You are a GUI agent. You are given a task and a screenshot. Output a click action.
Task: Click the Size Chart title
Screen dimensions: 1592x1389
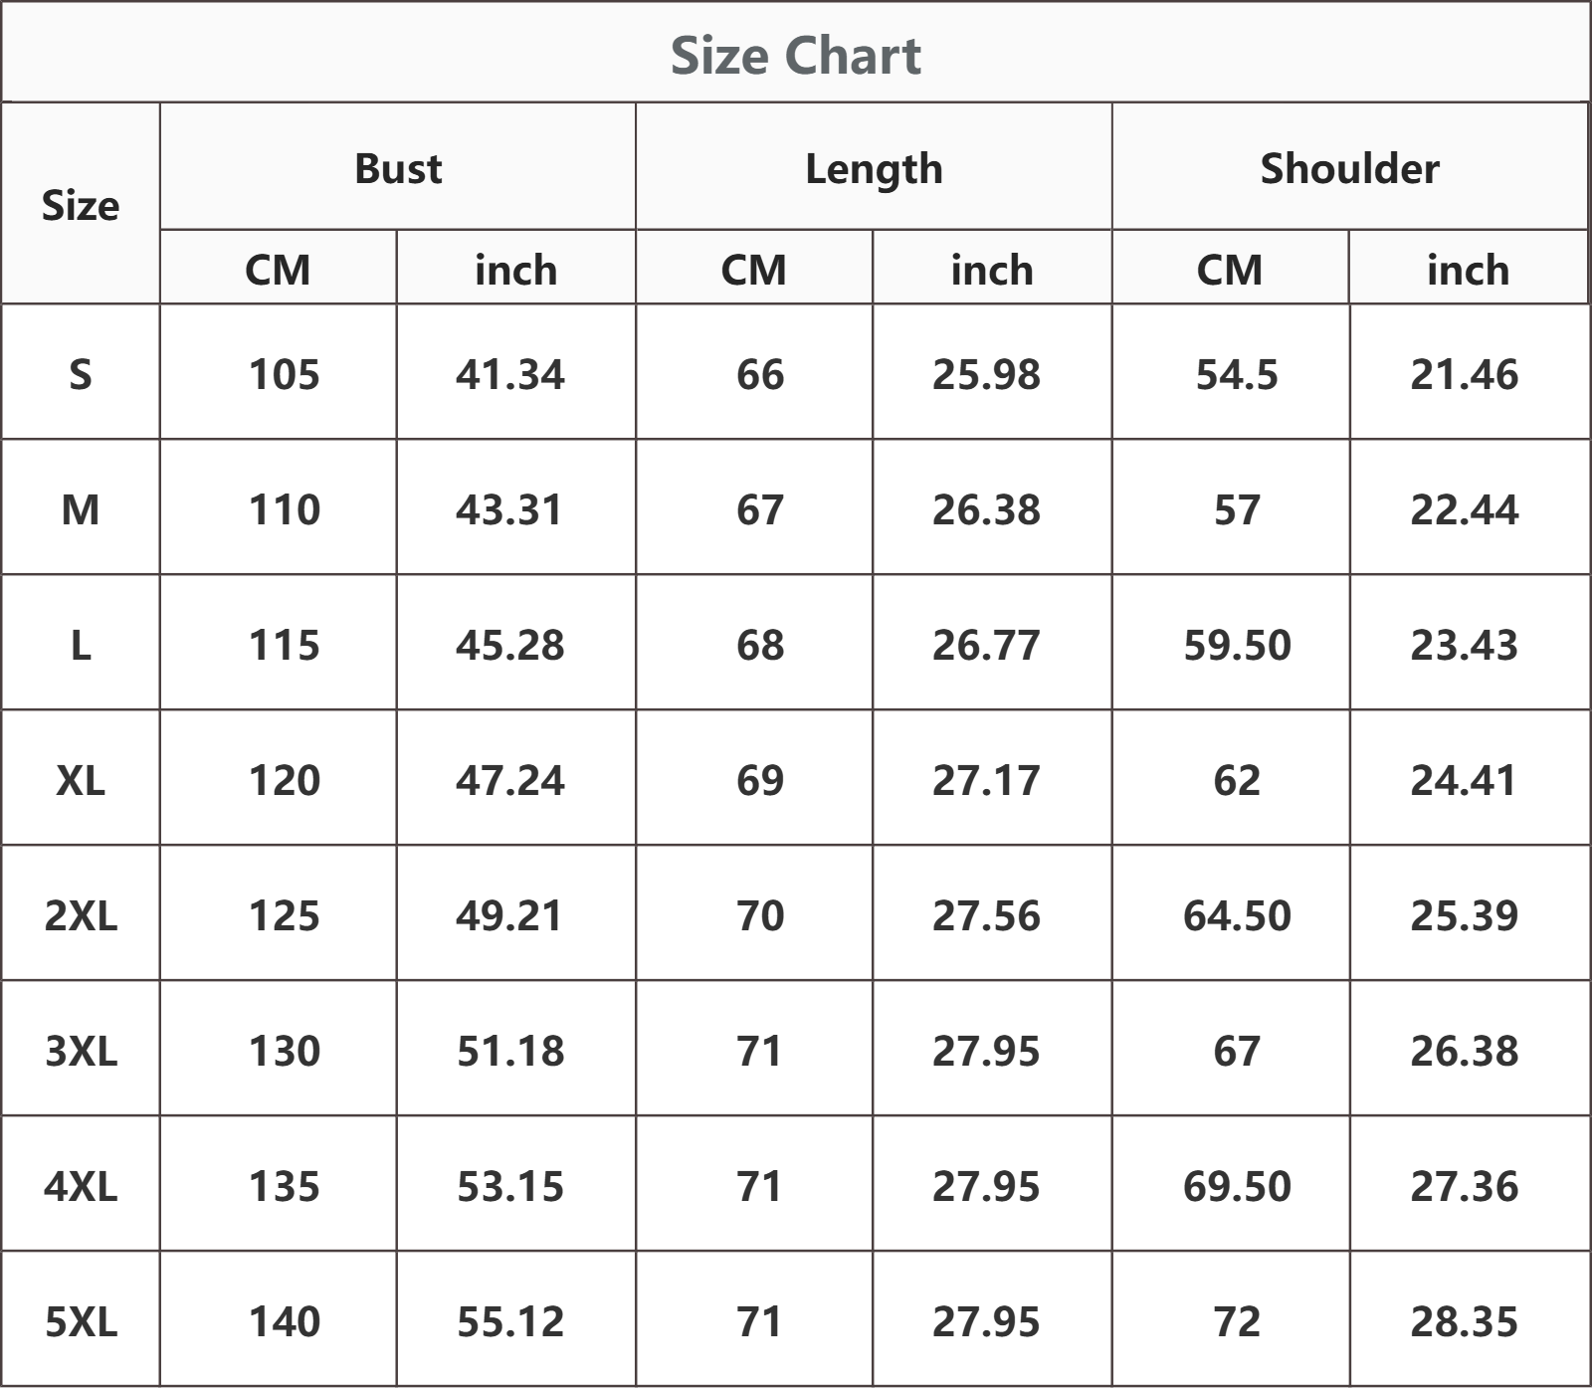coord(795,55)
